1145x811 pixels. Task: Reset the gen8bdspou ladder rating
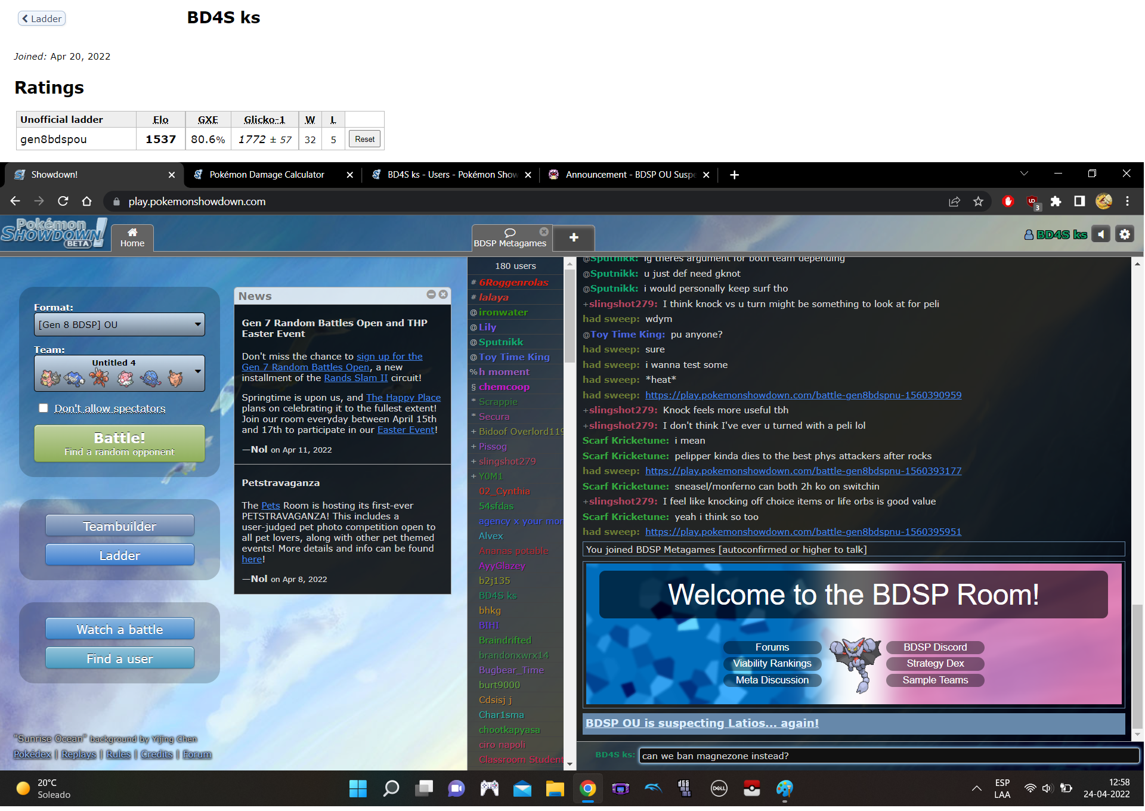[364, 139]
